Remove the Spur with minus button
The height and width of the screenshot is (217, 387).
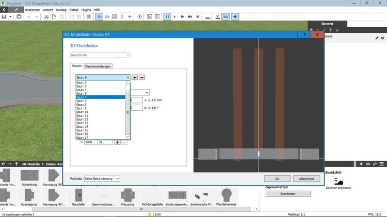tap(142, 77)
